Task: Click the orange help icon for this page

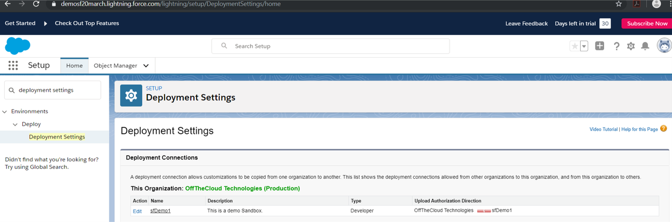Action: (663, 129)
